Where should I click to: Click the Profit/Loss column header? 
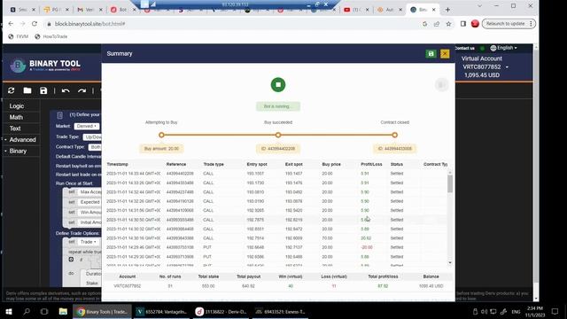(x=371, y=164)
